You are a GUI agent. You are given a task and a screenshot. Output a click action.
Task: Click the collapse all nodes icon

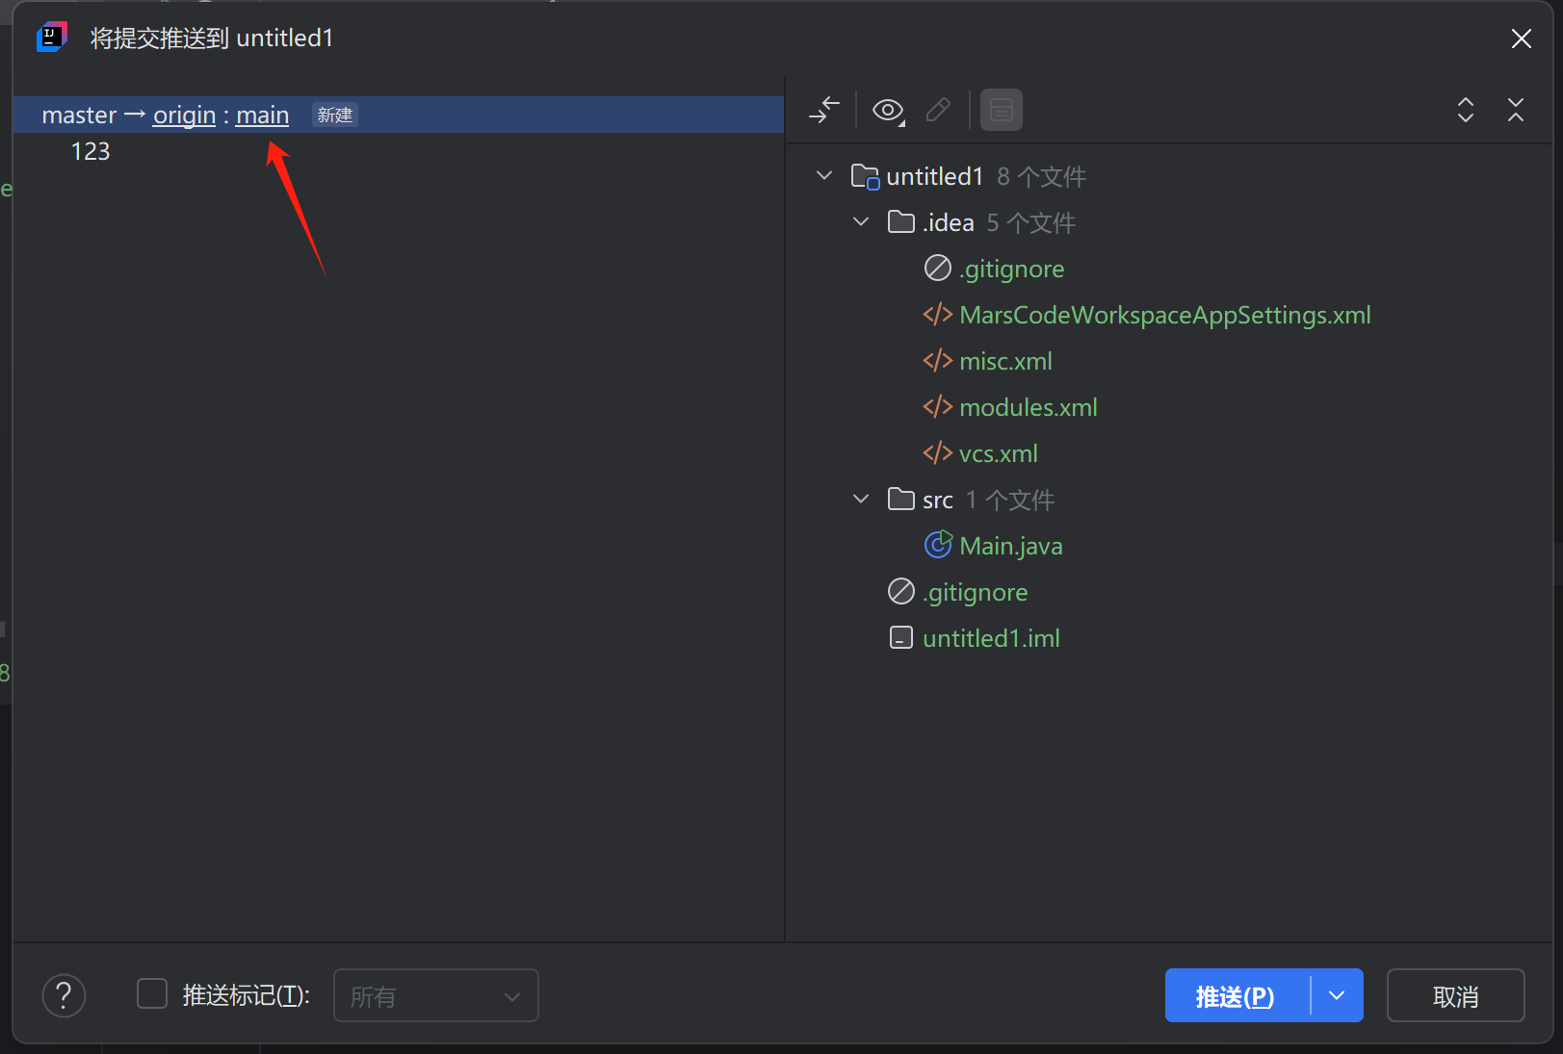pyautogui.click(x=1515, y=112)
